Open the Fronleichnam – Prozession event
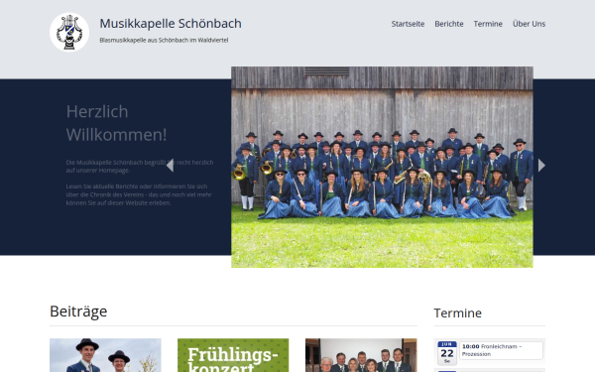Image resolution: width=595 pixels, height=372 pixels. click(501, 350)
